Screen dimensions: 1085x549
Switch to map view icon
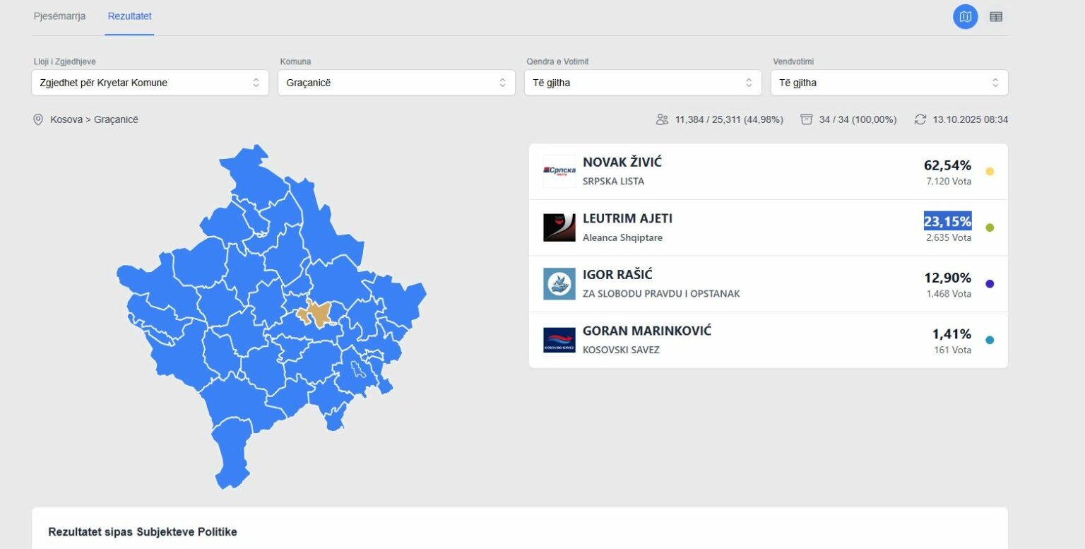(965, 16)
